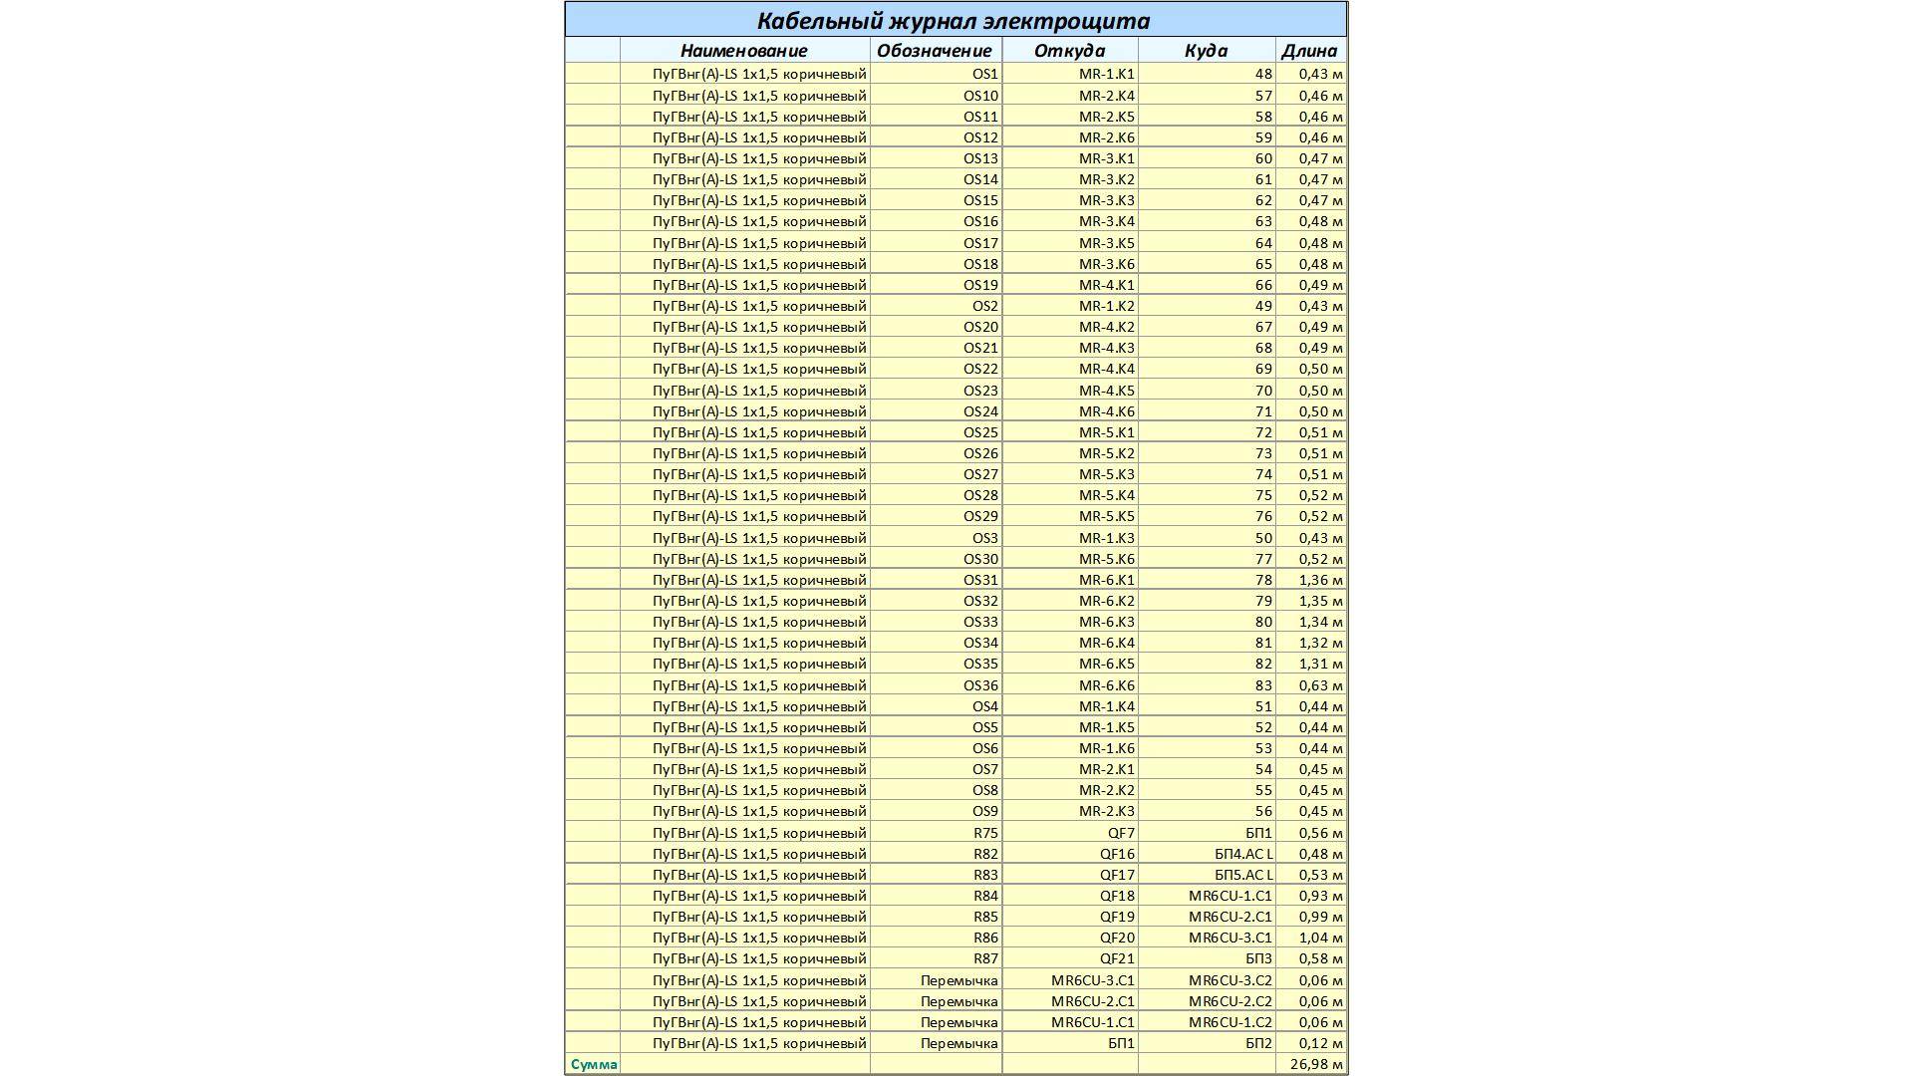
Task: Select the 'Обозначение' column header
Action: (x=935, y=51)
